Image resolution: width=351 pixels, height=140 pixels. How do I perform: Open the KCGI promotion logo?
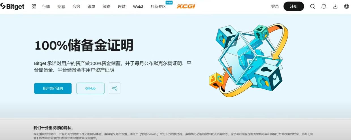[x=186, y=6]
